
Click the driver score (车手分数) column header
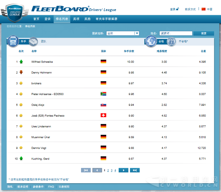[129, 51]
